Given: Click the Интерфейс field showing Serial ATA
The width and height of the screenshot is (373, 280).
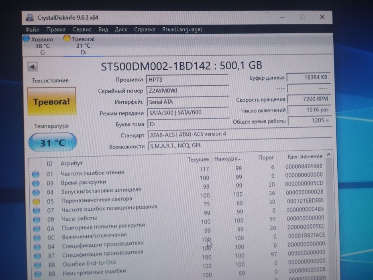Looking at the screenshot, I should (x=188, y=102).
